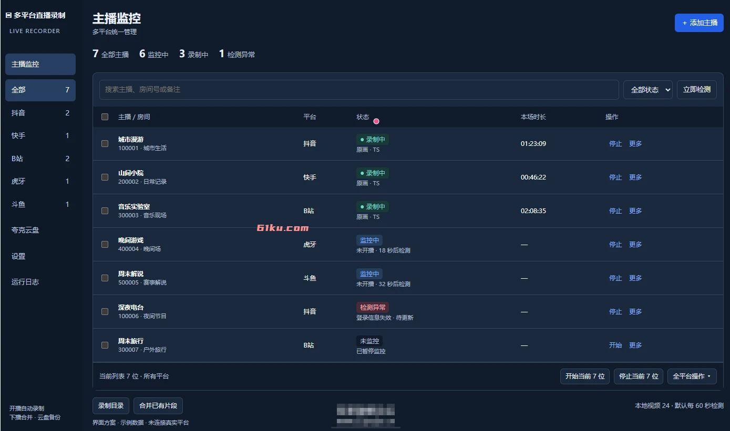
Task: Toggle the select-all checkbox in table header
Action: click(105, 117)
